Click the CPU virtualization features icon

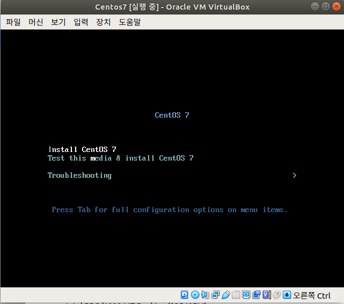tap(266, 295)
